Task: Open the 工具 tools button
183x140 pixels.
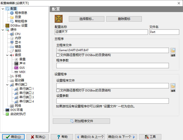Action: 150,137
